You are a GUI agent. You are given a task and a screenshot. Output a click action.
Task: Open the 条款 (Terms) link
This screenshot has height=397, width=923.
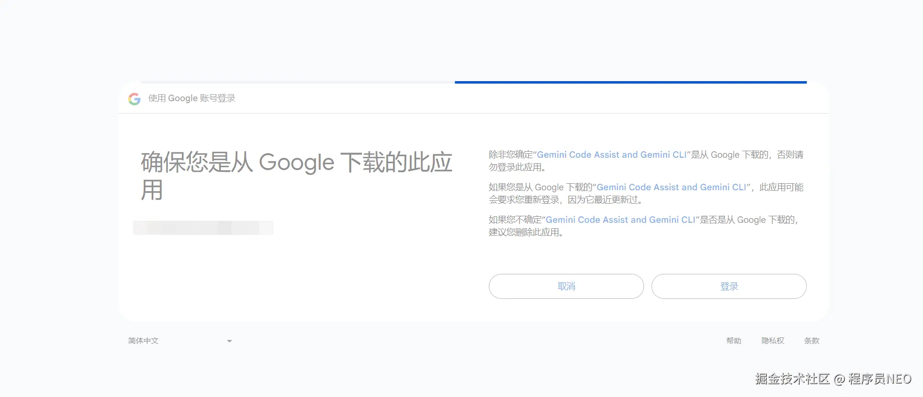point(812,341)
